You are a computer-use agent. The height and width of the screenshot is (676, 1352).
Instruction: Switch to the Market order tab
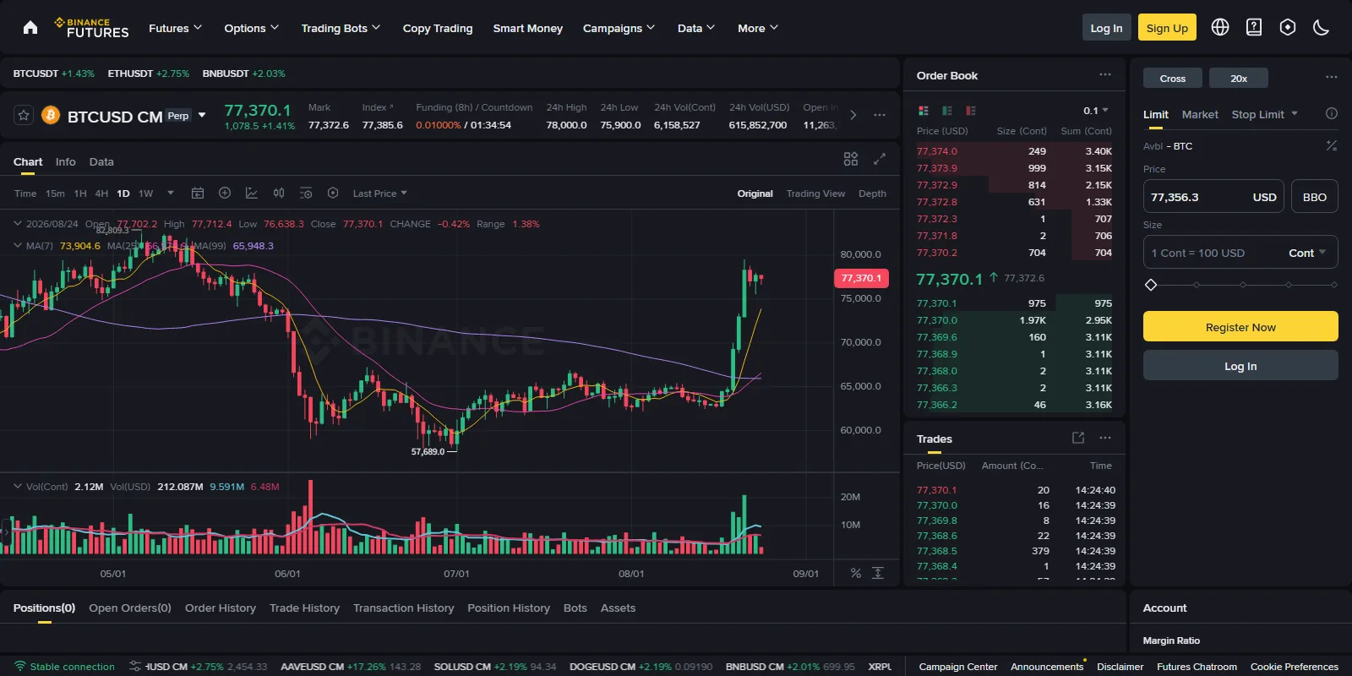click(x=1200, y=114)
